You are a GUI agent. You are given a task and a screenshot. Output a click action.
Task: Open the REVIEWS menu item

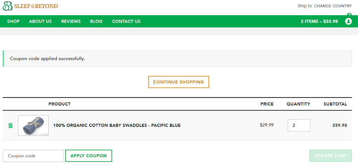pyautogui.click(x=71, y=21)
